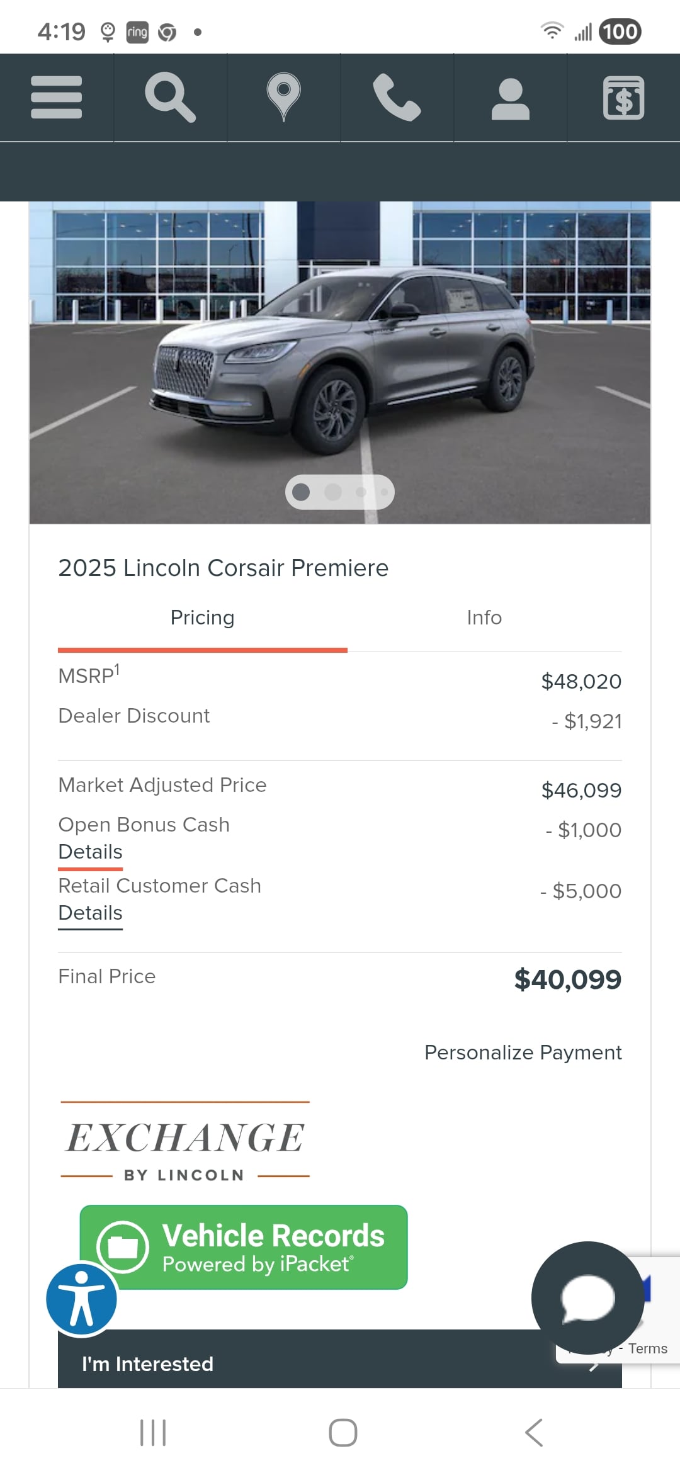
Task: Switch to the Pricing tab
Action: (x=202, y=618)
